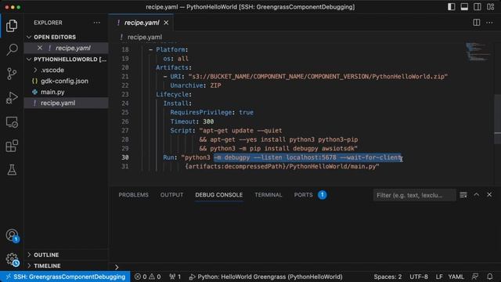
Task: Collapse the Open Editors section
Action: pos(66,37)
